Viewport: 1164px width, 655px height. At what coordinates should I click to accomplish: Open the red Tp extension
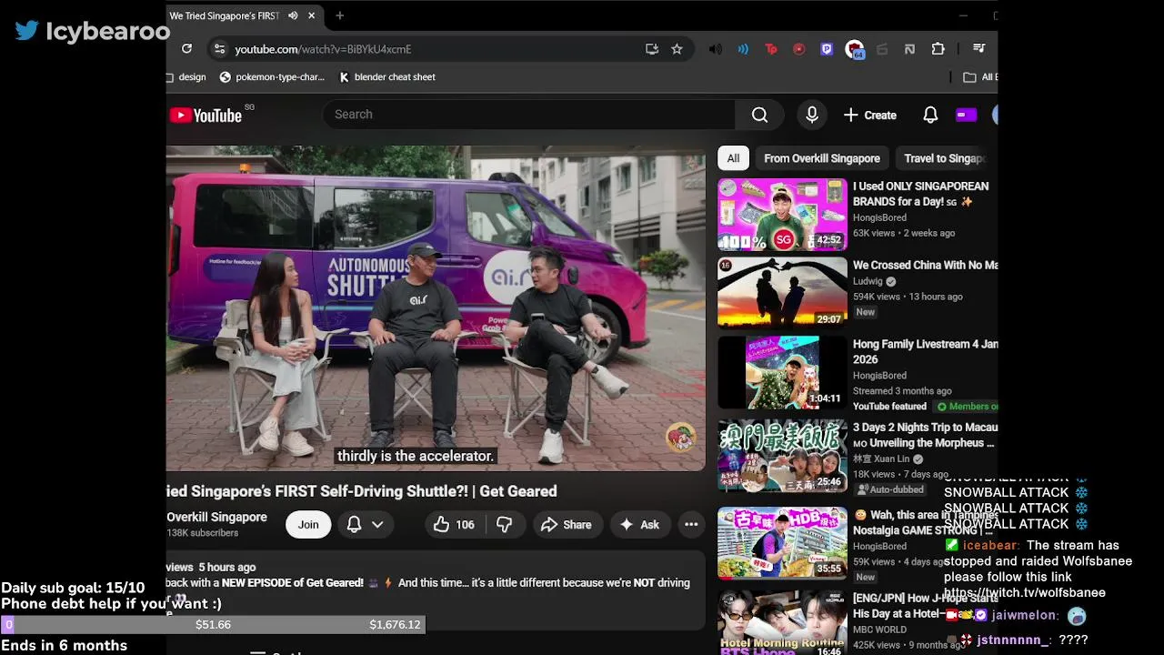(771, 49)
